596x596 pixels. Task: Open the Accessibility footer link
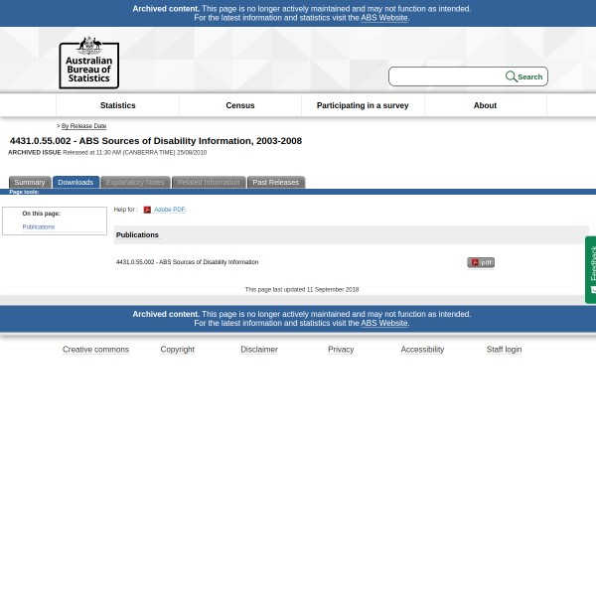tap(422, 350)
